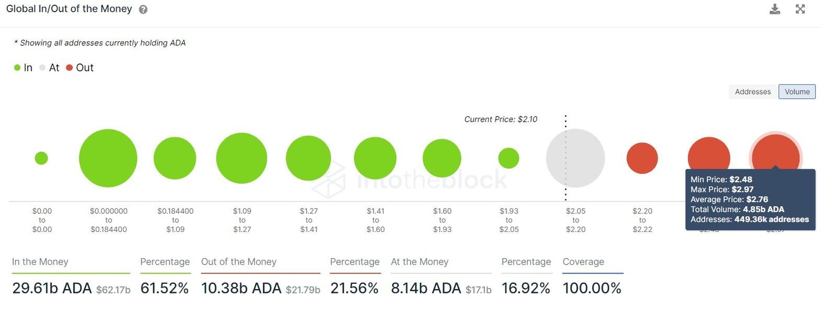This screenshot has width=821, height=310.
Task: Click the green In legend dot
Action: pos(18,67)
